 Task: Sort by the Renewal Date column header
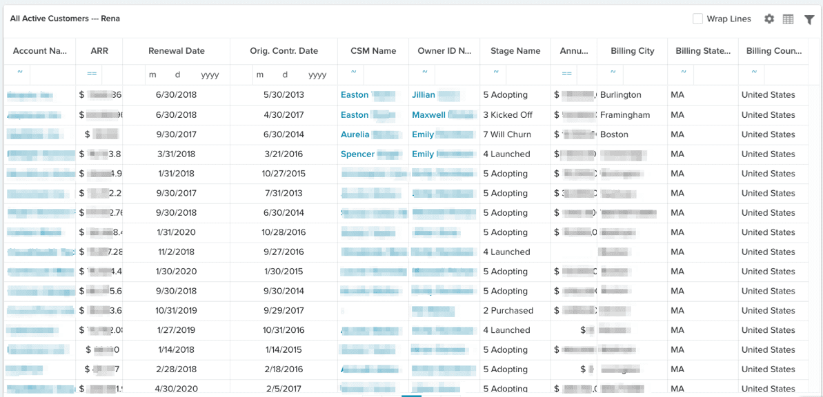point(176,51)
